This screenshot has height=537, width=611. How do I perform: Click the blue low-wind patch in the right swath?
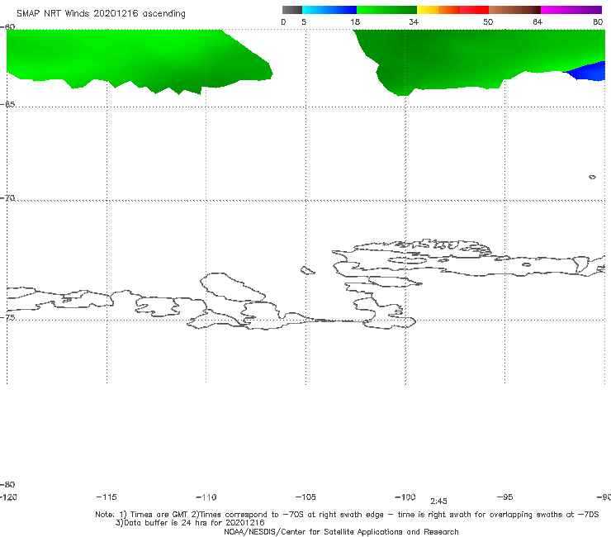pyautogui.click(x=589, y=71)
